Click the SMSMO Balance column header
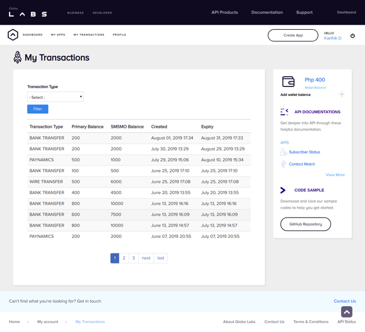The height and width of the screenshot is (332, 365). click(x=127, y=127)
